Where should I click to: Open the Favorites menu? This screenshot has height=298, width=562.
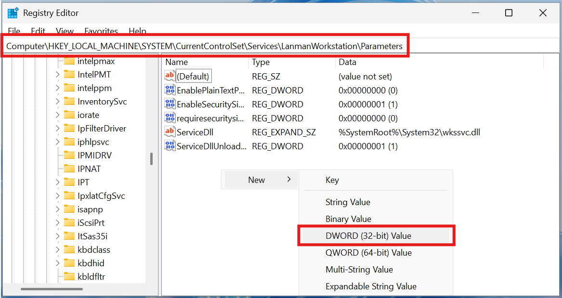click(x=101, y=31)
